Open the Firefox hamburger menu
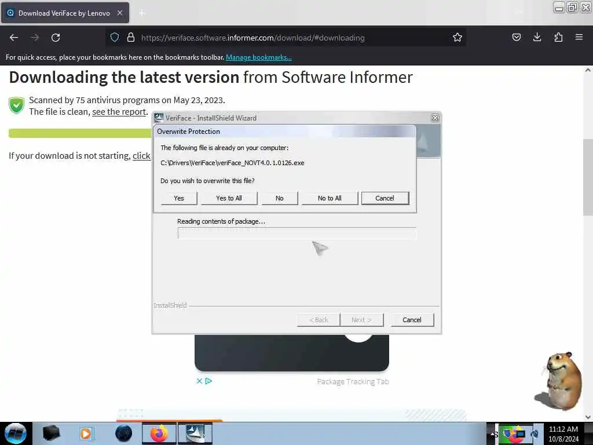 pos(579,37)
